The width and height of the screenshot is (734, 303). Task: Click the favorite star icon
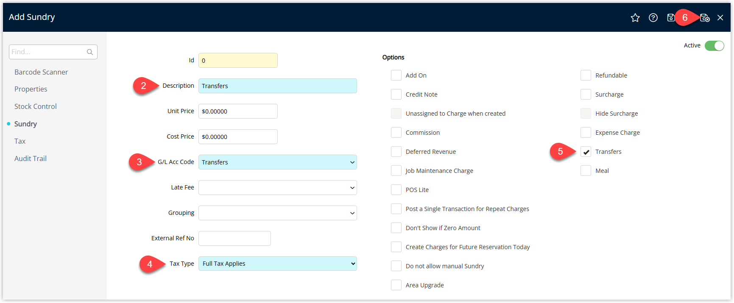pyautogui.click(x=635, y=18)
